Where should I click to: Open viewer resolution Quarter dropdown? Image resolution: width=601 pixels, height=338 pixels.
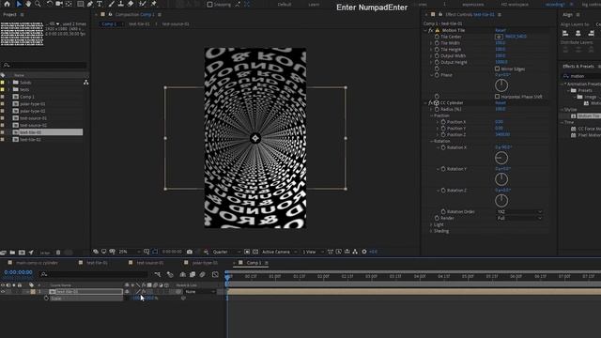[226, 252]
